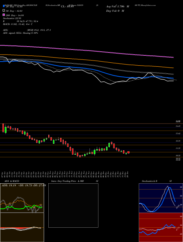Click the tall green candle at the December peak

(109, 145)
